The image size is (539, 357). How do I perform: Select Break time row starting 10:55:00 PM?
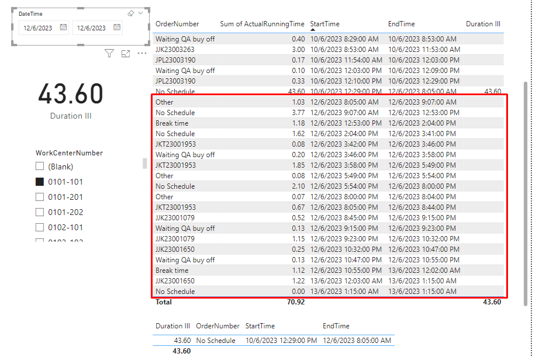click(329, 271)
